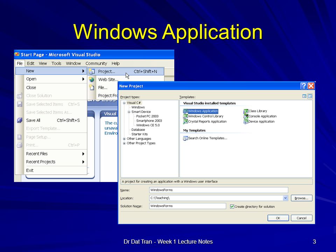Click the Visual Studio logo in title bar
Image resolution: width=336 pixels, height=252 pixels.
point(17,55)
